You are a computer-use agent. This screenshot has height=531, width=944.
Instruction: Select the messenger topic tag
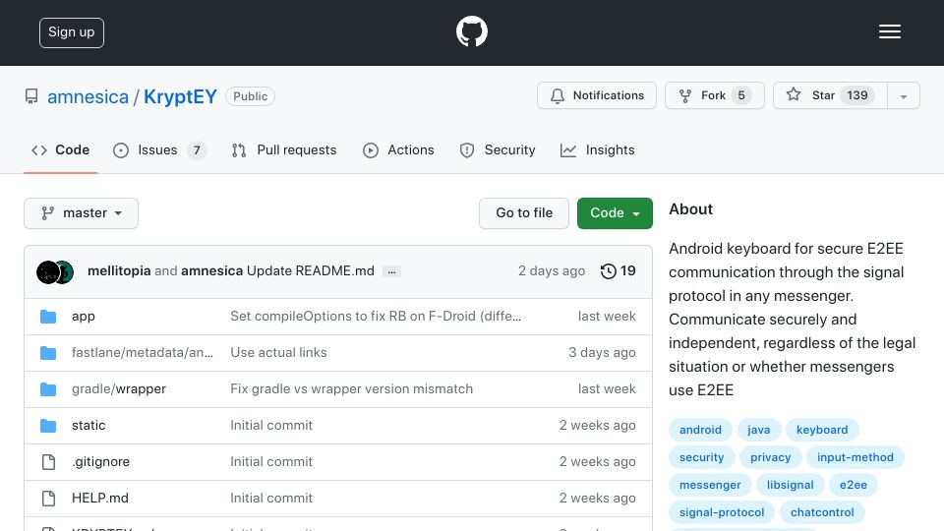coord(710,485)
